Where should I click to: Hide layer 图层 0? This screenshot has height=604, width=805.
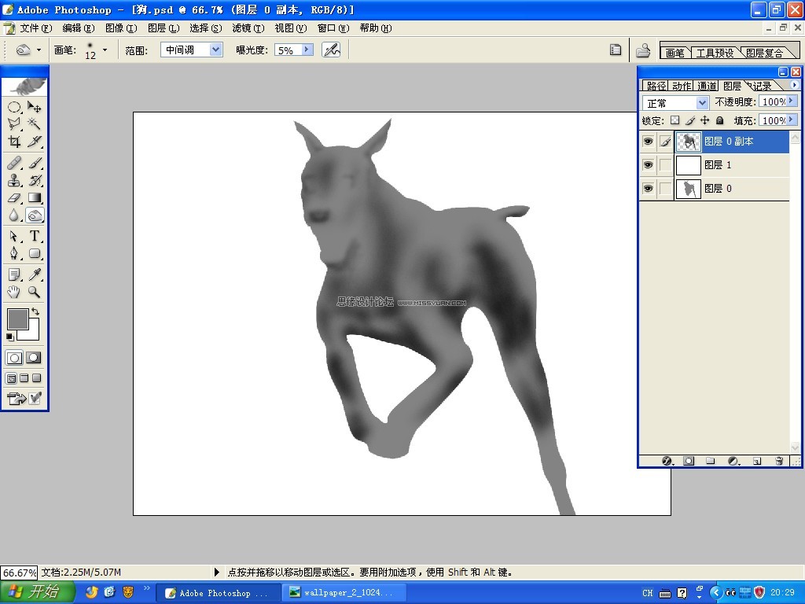coord(648,189)
